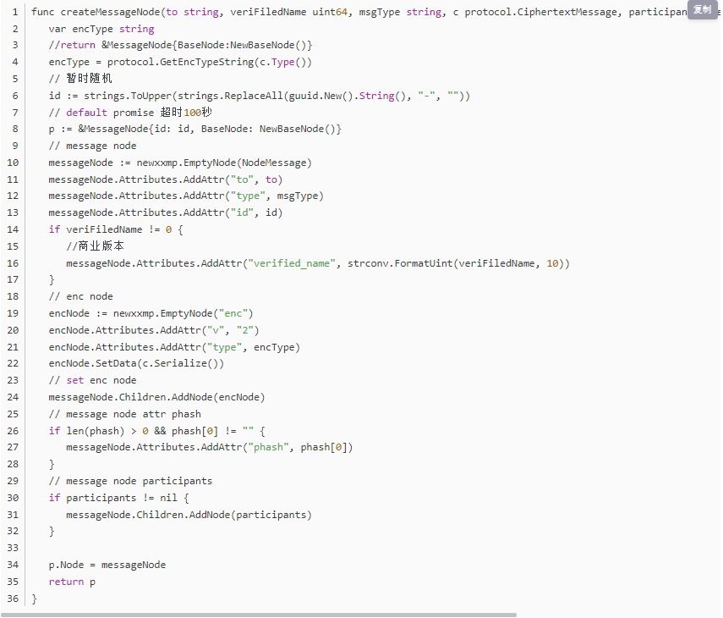This screenshot has width=723, height=618.
Task: Click 'encNode.Attributes.AddAttr("v", "2")'
Action: tap(154, 330)
